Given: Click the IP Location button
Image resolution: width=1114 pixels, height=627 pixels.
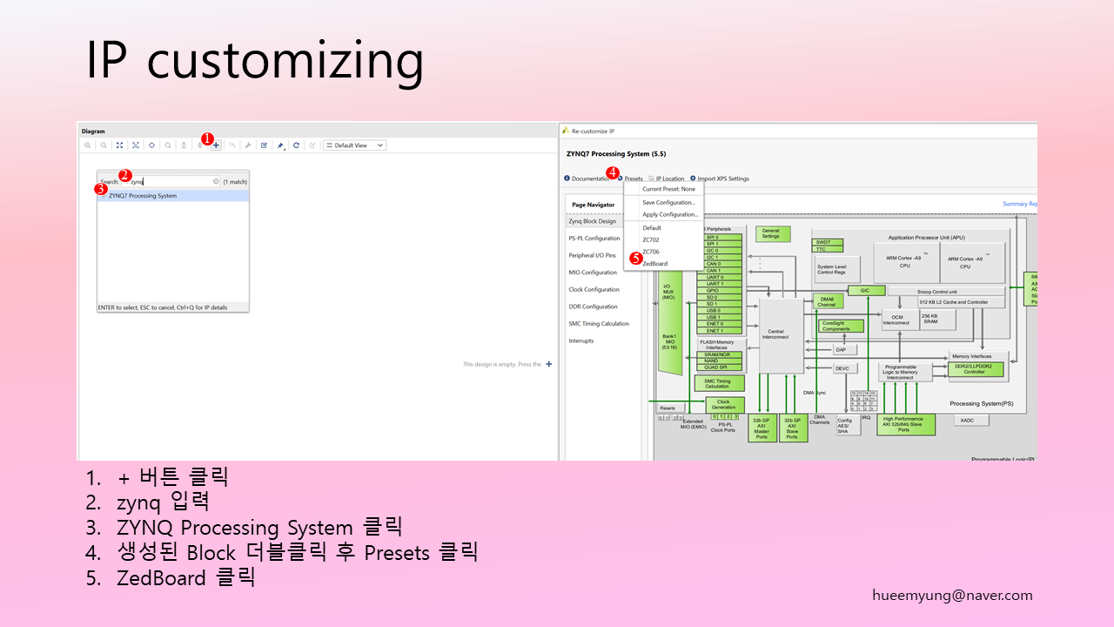Looking at the screenshot, I should tap(667, 179).
